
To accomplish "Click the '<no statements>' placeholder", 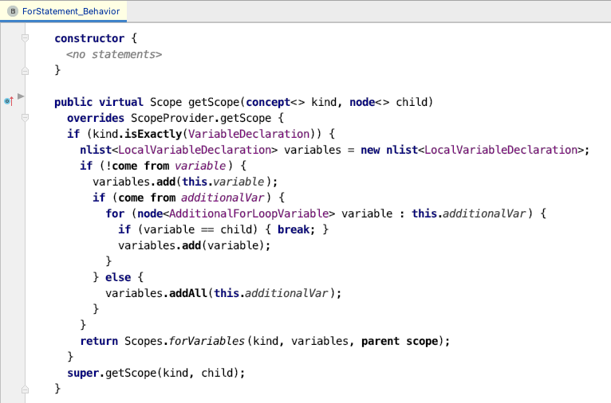I will [x=114, y=54].
